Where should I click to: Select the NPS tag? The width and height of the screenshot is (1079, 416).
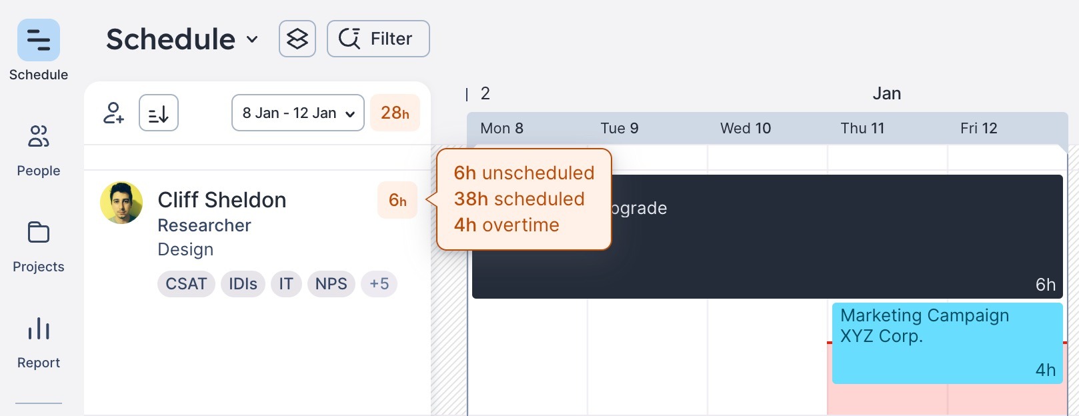click(x=331, y=284)
